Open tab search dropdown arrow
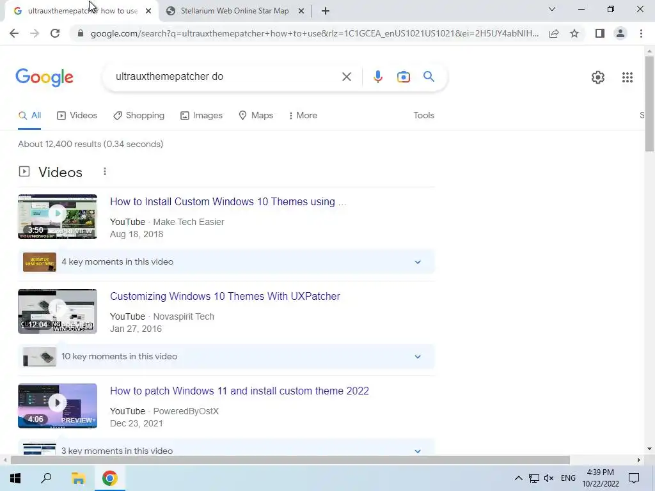This screenshot has height=491, width=655. point(552,9)
